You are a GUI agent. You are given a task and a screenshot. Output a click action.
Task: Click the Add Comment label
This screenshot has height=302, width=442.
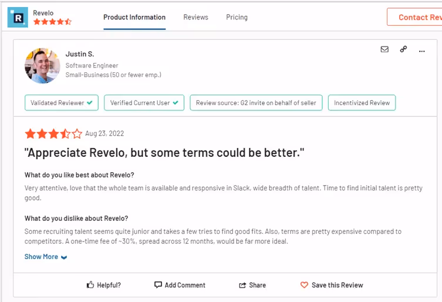tap(185, 285)
